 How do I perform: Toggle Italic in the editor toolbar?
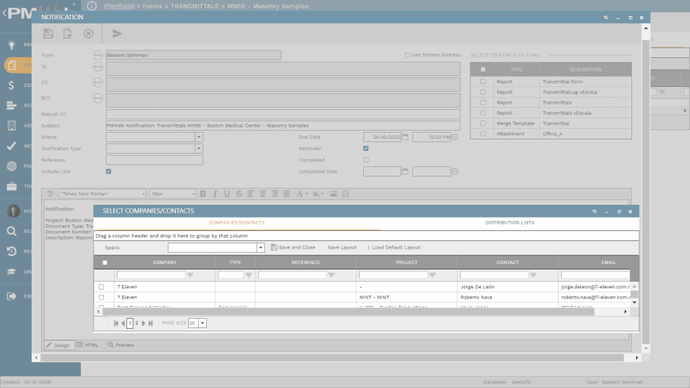pos(215,193)
